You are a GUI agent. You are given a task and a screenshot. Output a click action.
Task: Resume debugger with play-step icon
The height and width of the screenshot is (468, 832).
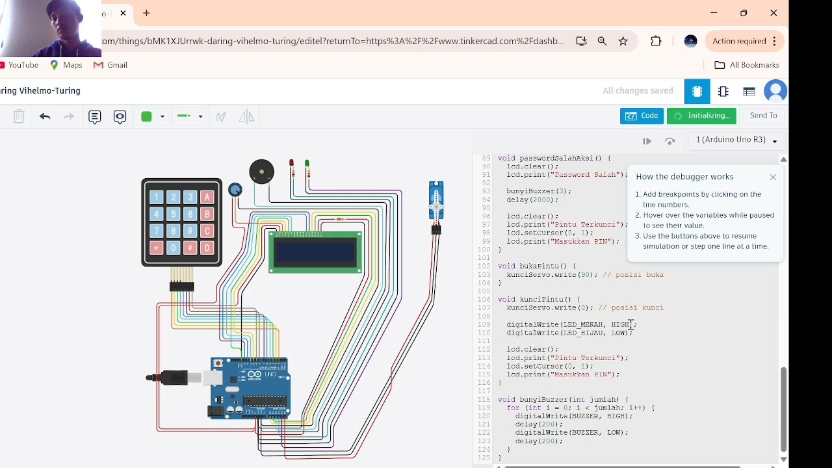647,141
